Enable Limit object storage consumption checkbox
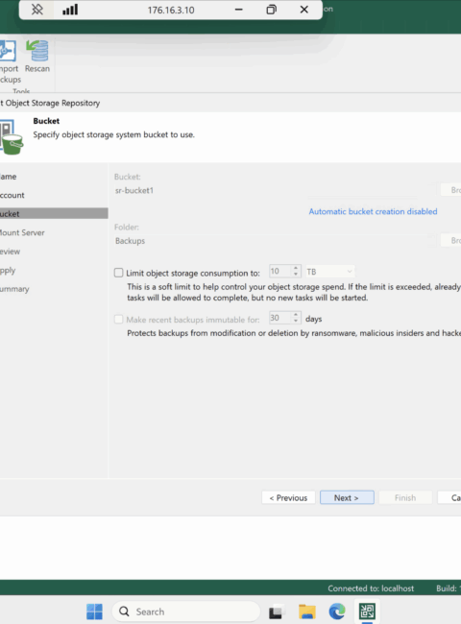The height and width of the screenshot is (624, 461). coord(119,273)
